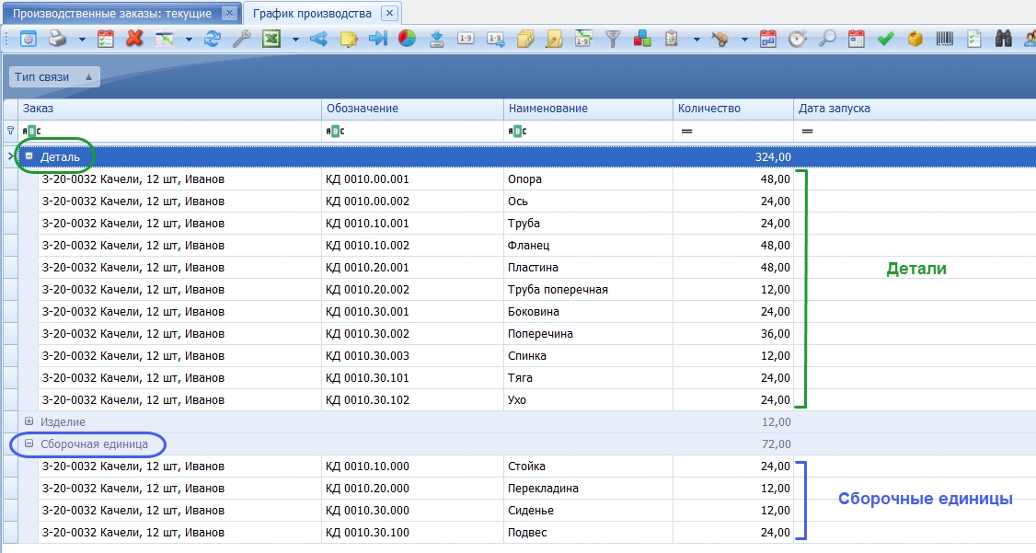The width and height of the screenshot is (1036, 553).
Task: Click the yellow note with pencil icon
Action: 349,39
